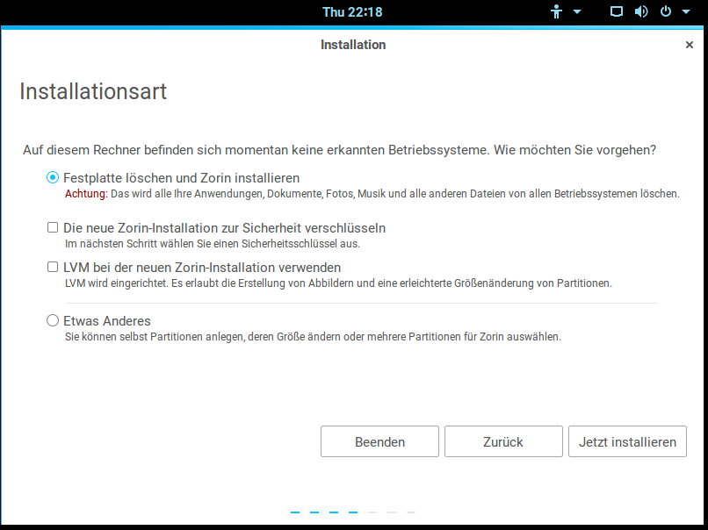This screenshot has width=708, height=530.
Task: Click the 'Installation' window title bar text
Action: (x=353, y=45)
